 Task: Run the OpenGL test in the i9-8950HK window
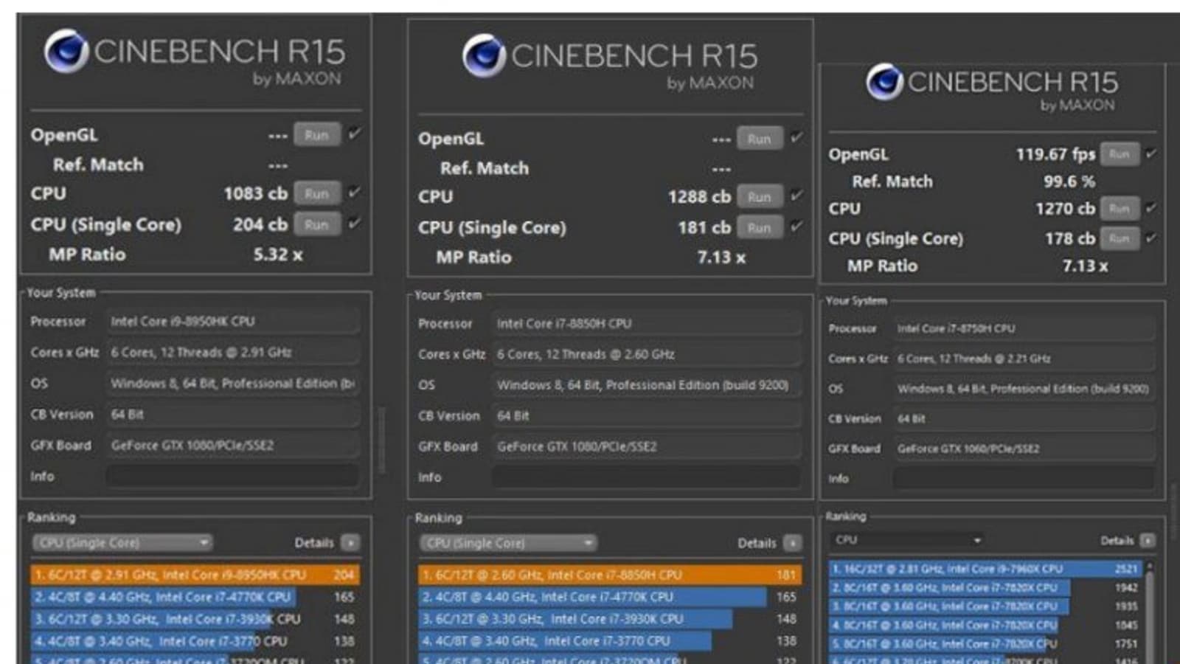click(x=317, y=135)
